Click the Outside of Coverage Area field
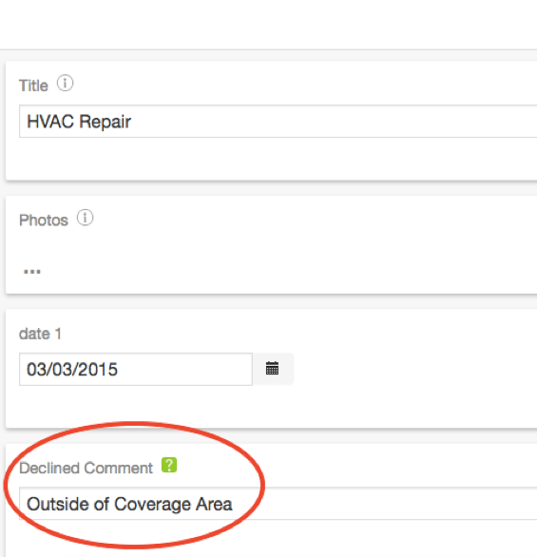 pyautogui.click(x=278, y=504)
